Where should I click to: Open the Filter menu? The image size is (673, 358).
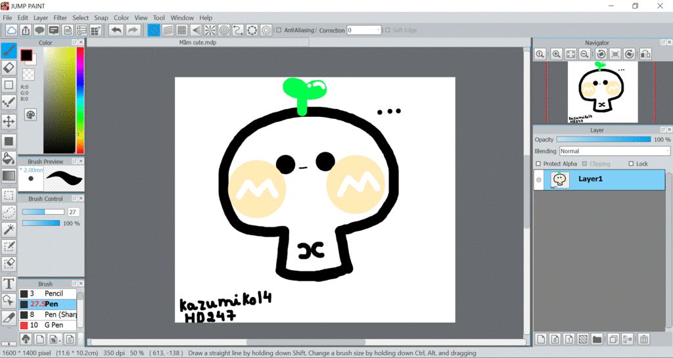point(60,18)
